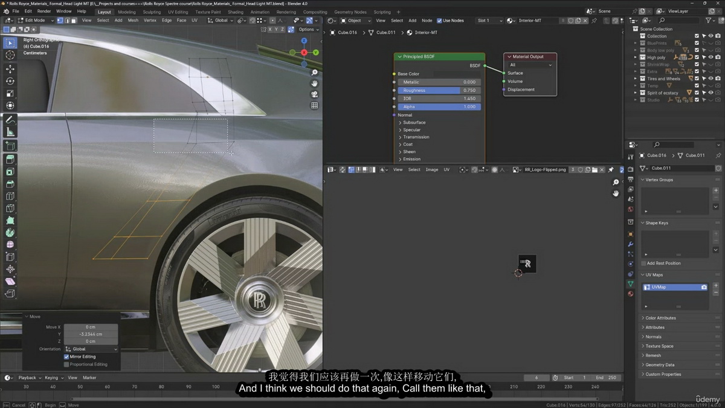Activate the Extrude Region tool
Screen dimensions: 725x408
click(x=10, y=160)
